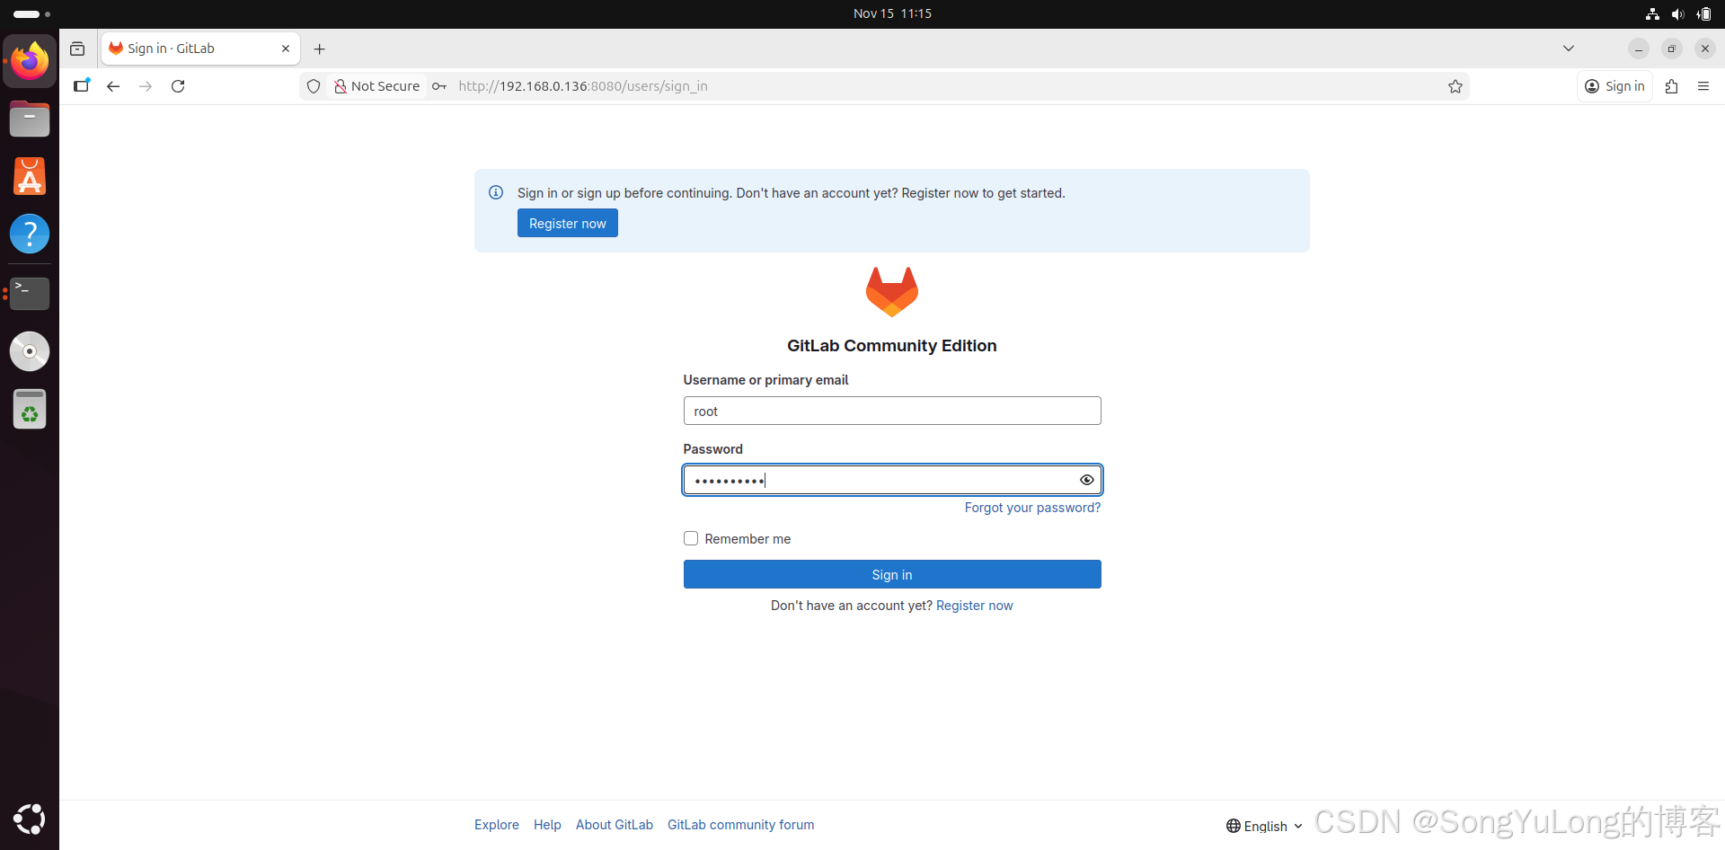Open the Terminal from the dock
1725x850 pixels.
[x=30, y=293]
